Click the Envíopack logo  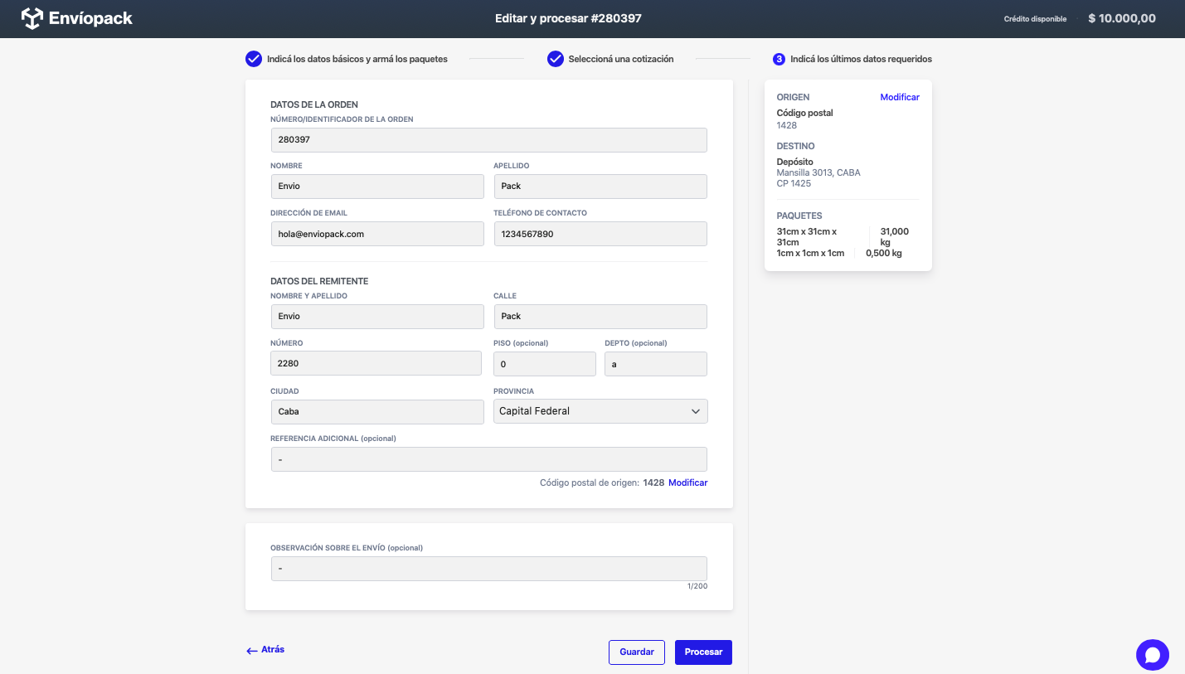click(76, 18)
